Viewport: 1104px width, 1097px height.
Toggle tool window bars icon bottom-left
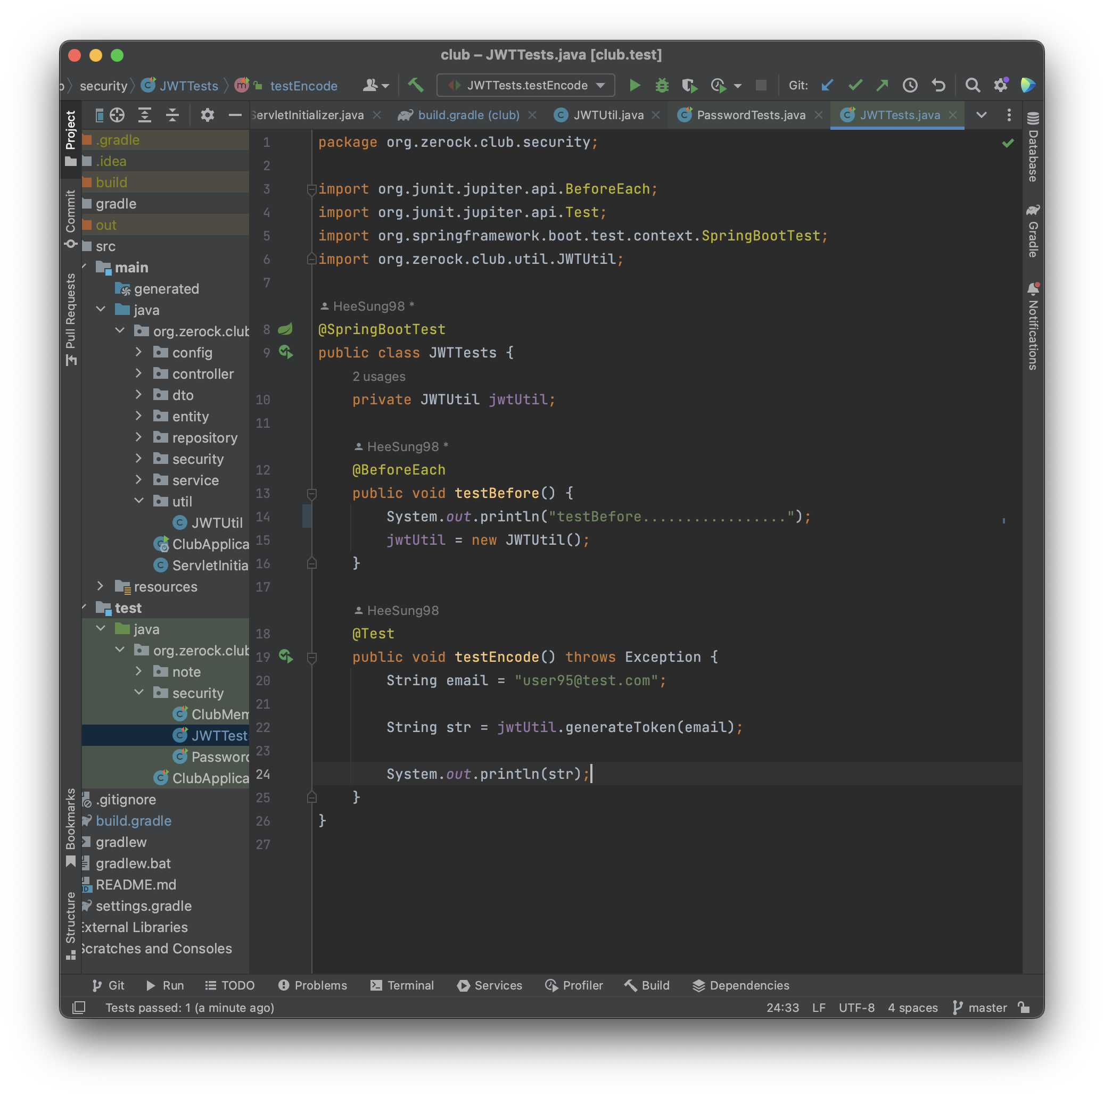tap(79, 1008)
